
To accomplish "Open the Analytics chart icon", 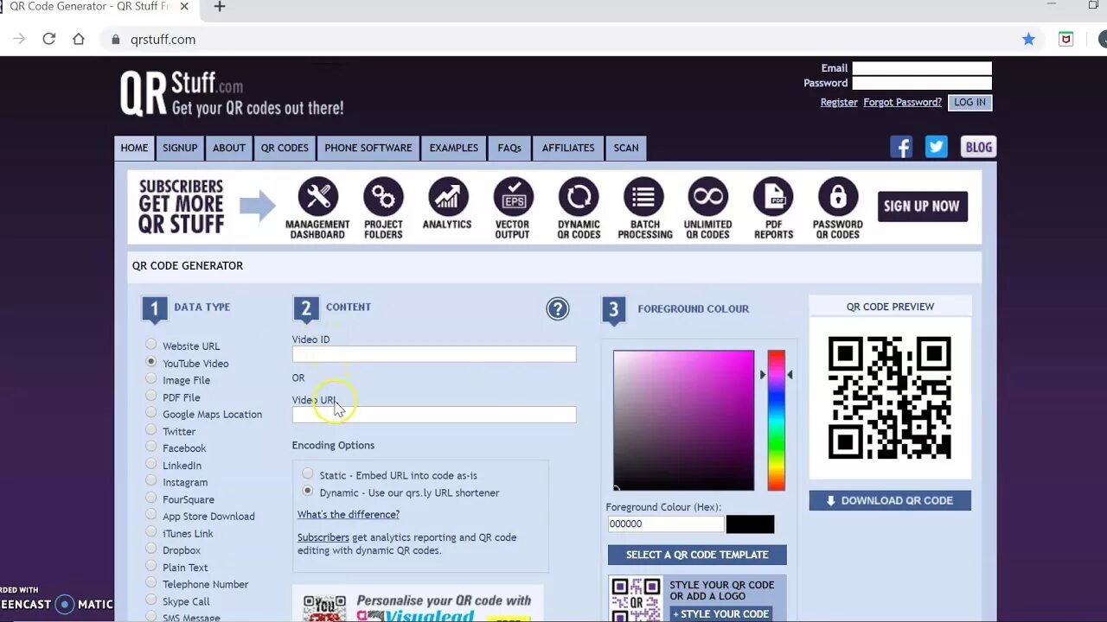I will pyautogui.click(x=447, y=197).
